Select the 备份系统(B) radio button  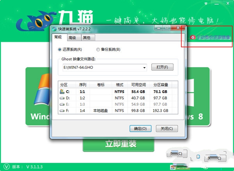(98, 50)
